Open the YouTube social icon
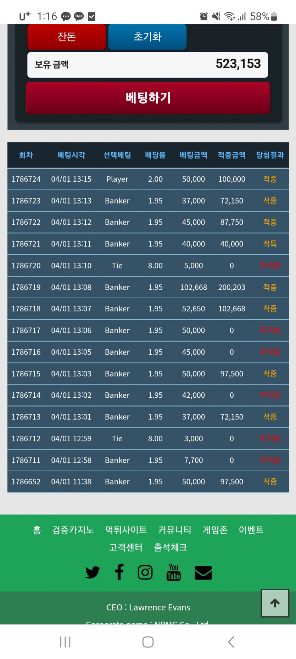296x659 pixels. (173, 572)
